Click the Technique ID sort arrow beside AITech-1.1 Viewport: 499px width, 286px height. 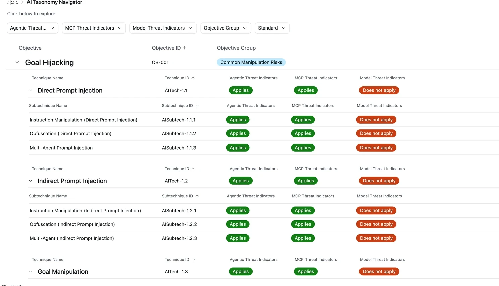tap(193, 78)
